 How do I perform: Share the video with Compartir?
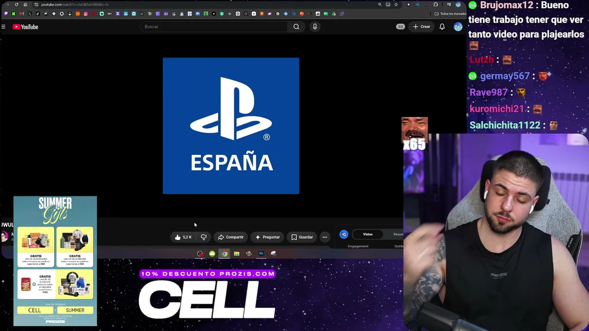coord(231,237)
